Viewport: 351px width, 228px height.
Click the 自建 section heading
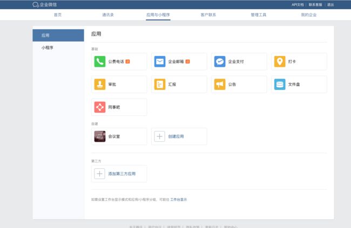point(94,123)
